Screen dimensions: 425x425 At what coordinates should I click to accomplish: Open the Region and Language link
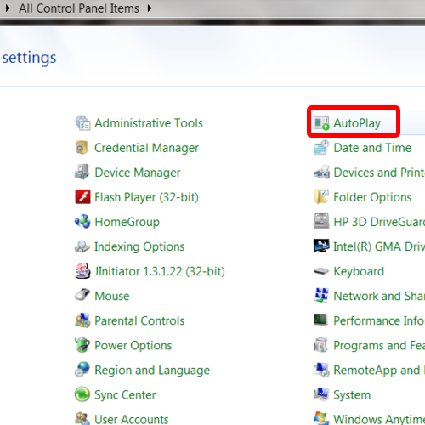(152, 370)
